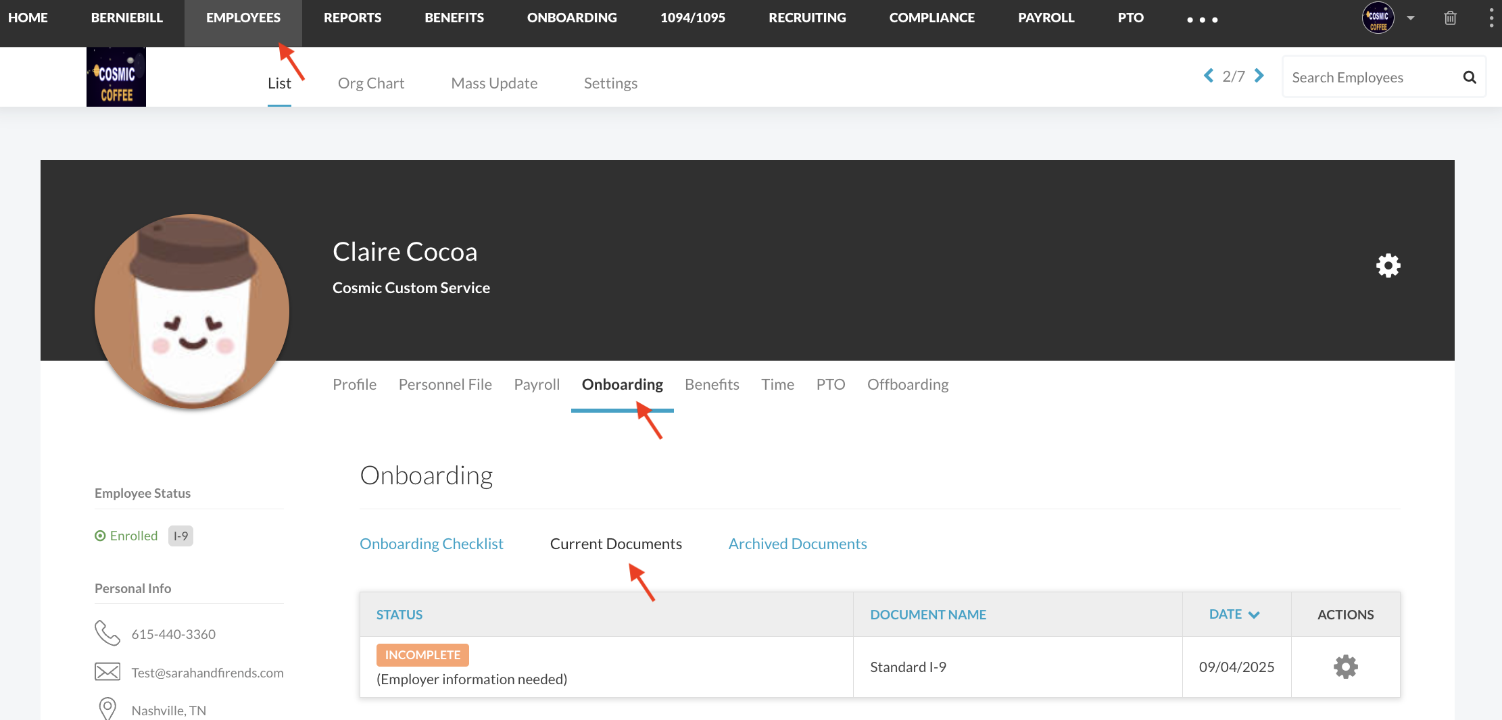The height and width of the screenshot is (720, 1502).
Task: Click the location pin icon by Nashville
Action: click(x=107, y=709)
